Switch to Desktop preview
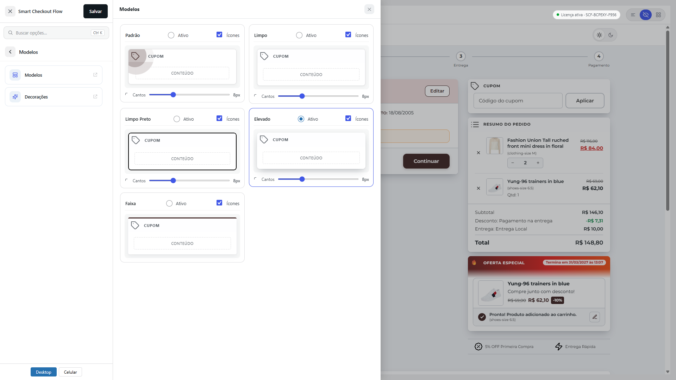The width and height of the screenshot is (676, 380). click(44, 372)
